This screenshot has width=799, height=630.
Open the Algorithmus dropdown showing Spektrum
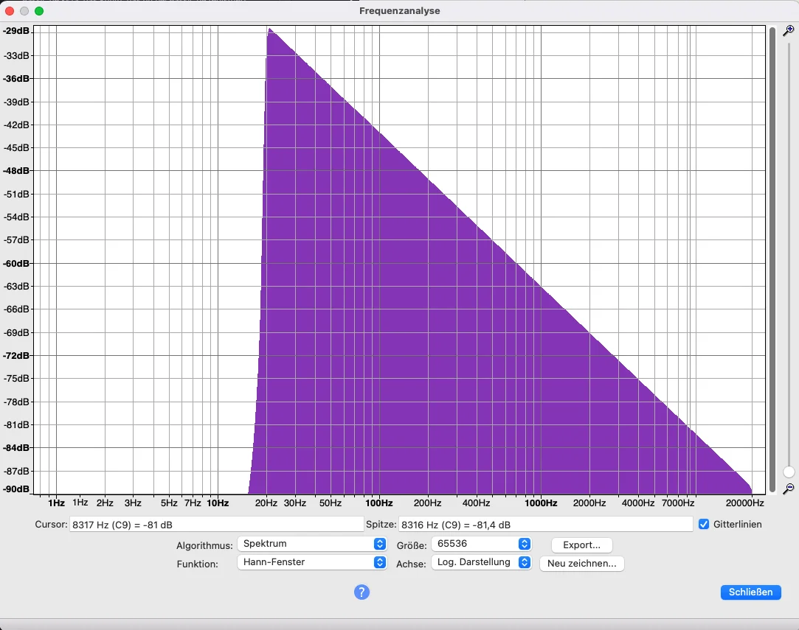tap(311, 544)
